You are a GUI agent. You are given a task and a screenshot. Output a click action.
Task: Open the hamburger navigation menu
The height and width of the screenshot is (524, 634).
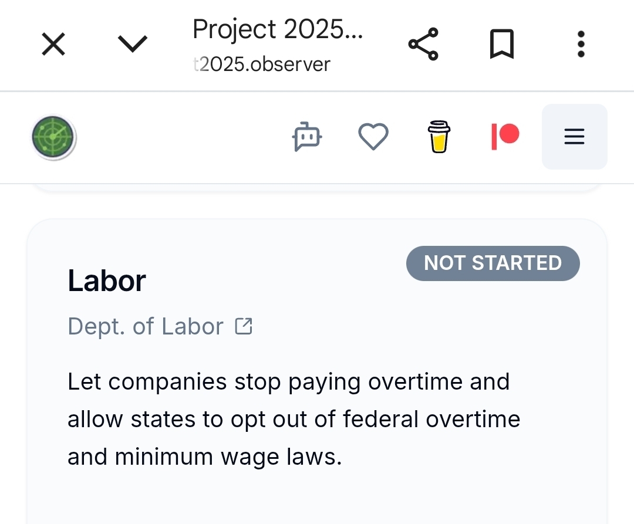(574, 137)
